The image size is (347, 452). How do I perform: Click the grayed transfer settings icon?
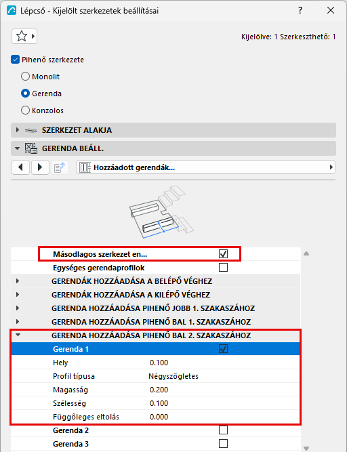60,167
